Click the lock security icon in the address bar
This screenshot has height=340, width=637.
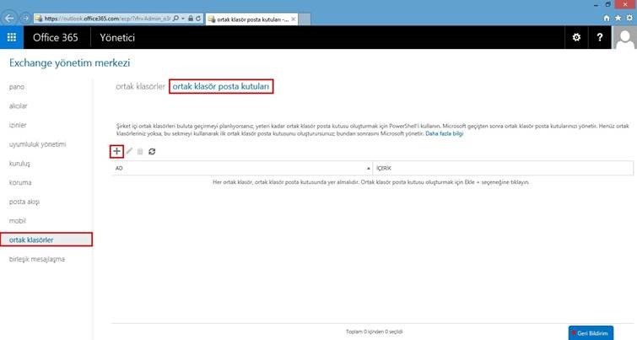(191, 19)
